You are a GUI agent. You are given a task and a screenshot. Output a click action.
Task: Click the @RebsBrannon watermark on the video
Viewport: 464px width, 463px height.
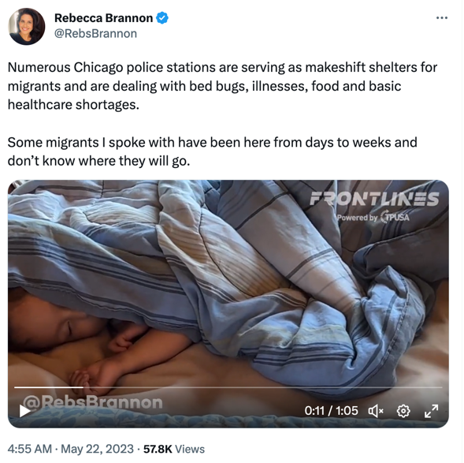[93, 402]
